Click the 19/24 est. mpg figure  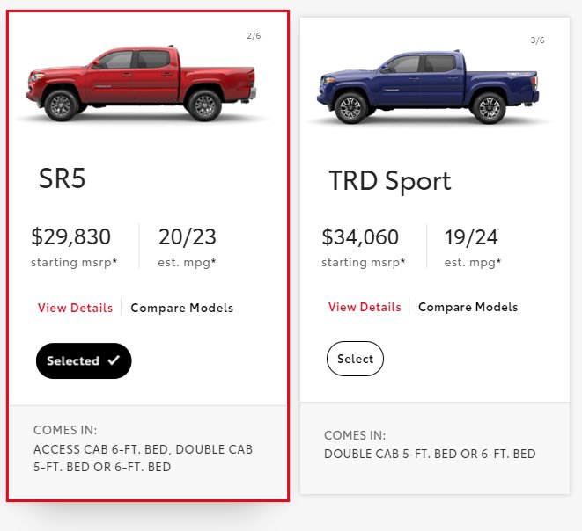click(x=471, y=237)
